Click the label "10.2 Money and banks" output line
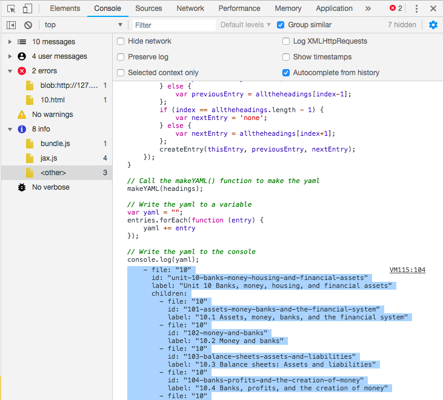 point(225,341)
